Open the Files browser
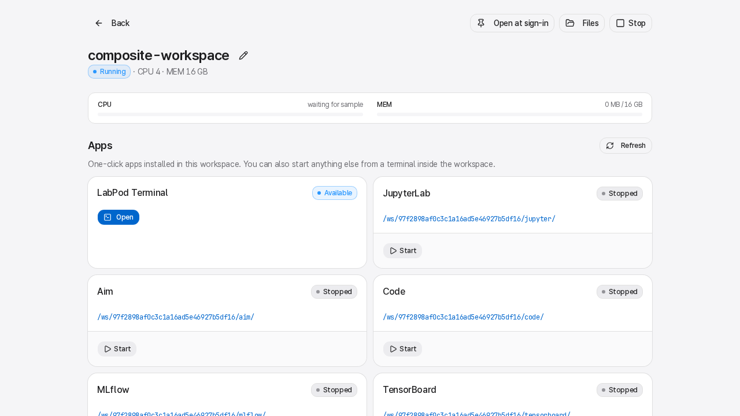The image size is (740, 416). (582, 23)
